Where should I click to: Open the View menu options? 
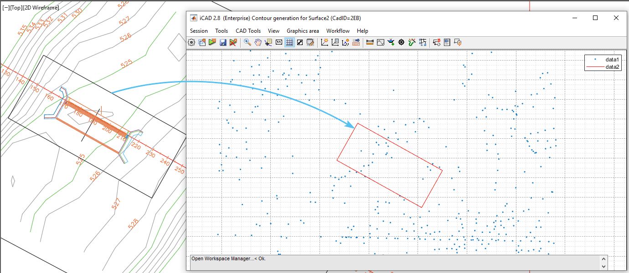point(273,30)
